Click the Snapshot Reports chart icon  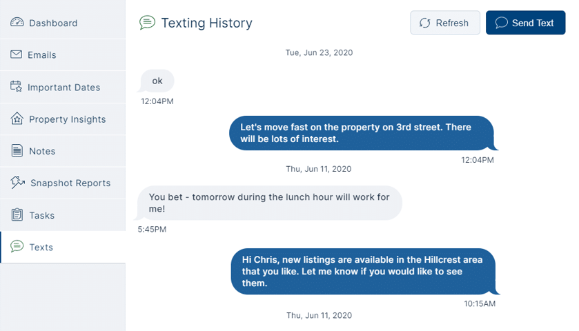(17, 182)
